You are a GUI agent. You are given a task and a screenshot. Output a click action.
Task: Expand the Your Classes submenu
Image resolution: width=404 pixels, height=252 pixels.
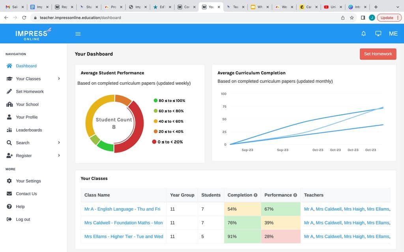[59, 78]
